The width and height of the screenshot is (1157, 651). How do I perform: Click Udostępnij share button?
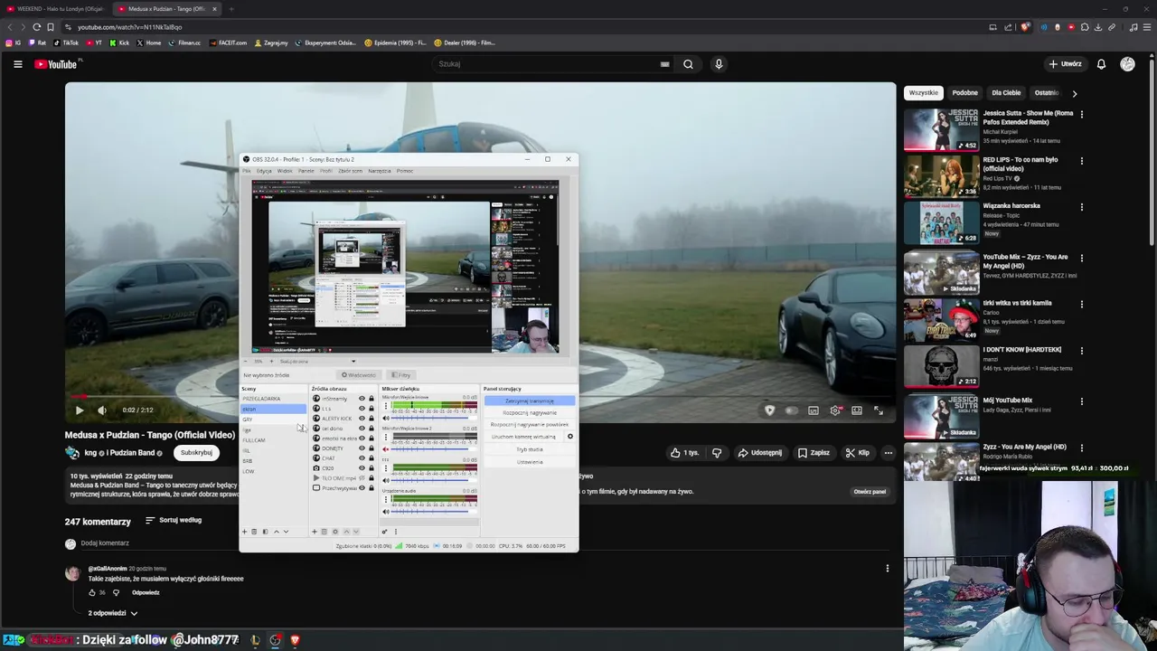pos(760,453)
